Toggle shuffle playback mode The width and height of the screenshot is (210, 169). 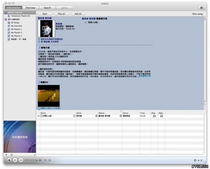click(45, 160)
